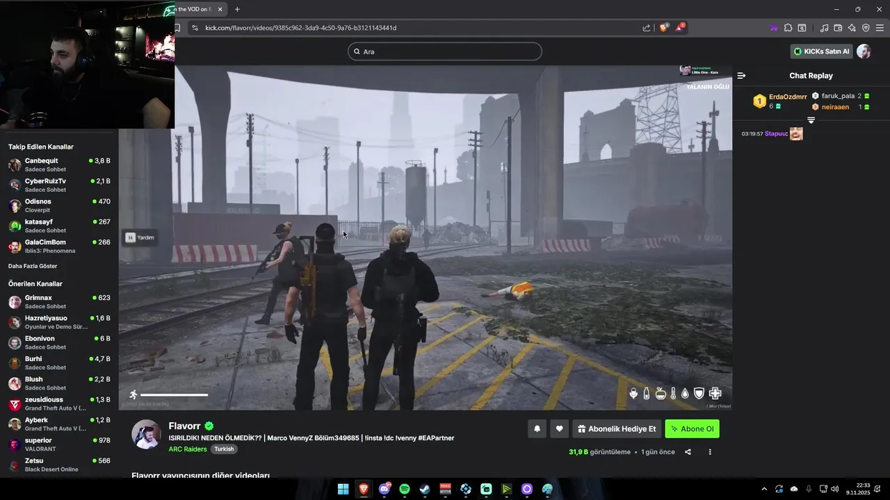Select the VOD on Kick browser tab
Screen dimensions: 890x500
point(195,9)
